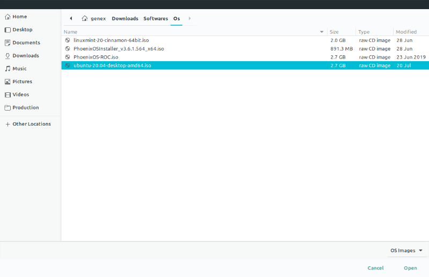Select PhoenixOS-ROC.iso file name
The height and width of the screenshot is (277, 429).
coord(96,57)
